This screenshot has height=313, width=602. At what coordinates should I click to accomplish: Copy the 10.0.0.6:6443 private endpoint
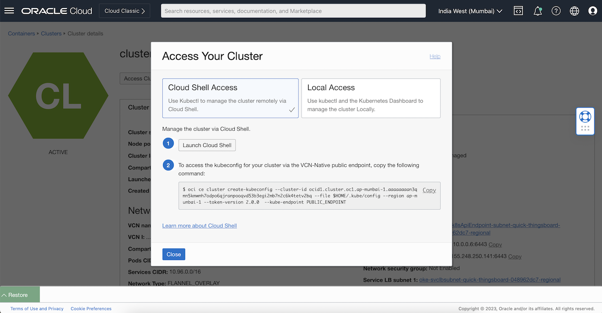(x=495, y=244)
